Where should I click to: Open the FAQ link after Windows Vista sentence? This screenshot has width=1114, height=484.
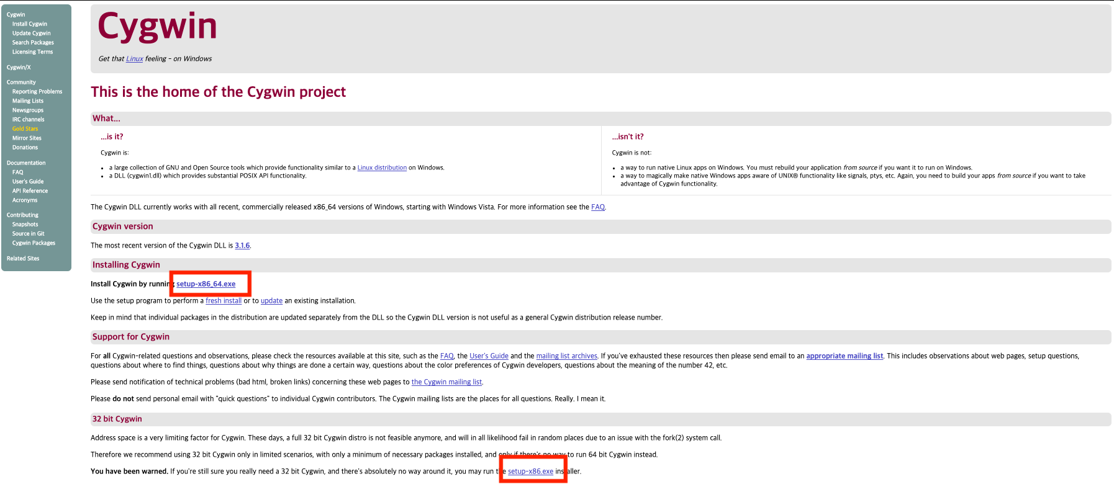click(597, 207)
